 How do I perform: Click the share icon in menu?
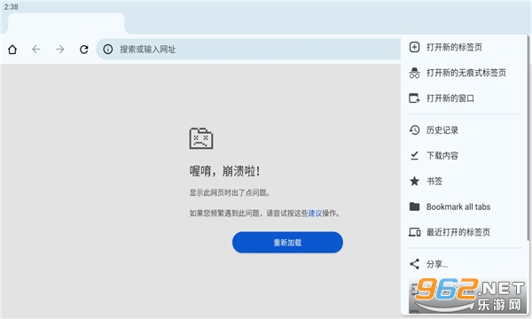tap(414, 264)
